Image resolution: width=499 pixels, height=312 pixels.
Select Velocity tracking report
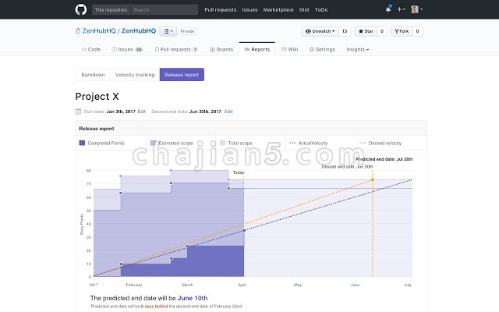click(134, 75)
